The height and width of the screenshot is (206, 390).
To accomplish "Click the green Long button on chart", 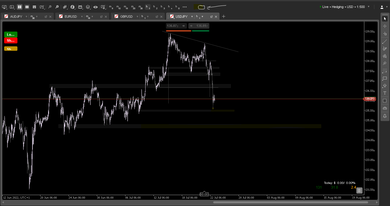I will point(11,35).
